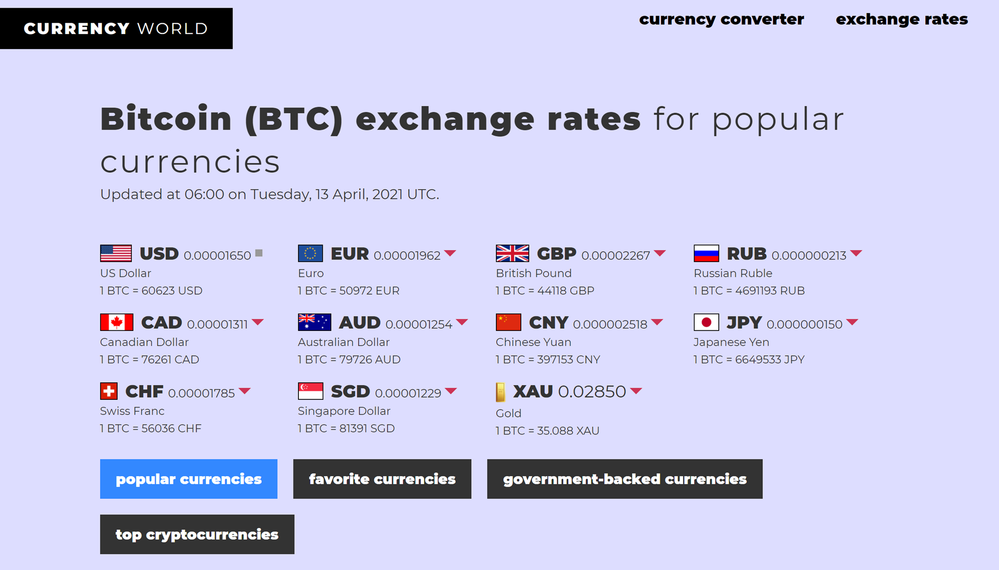The image size is (999, 570).
Task: Click the red triangle beside XAU 0.02850
Action: (x=636, y=391)
